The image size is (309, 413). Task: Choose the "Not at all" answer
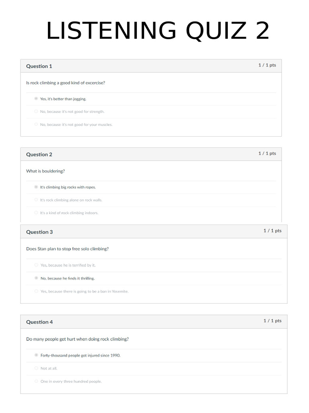click(36, 368)
